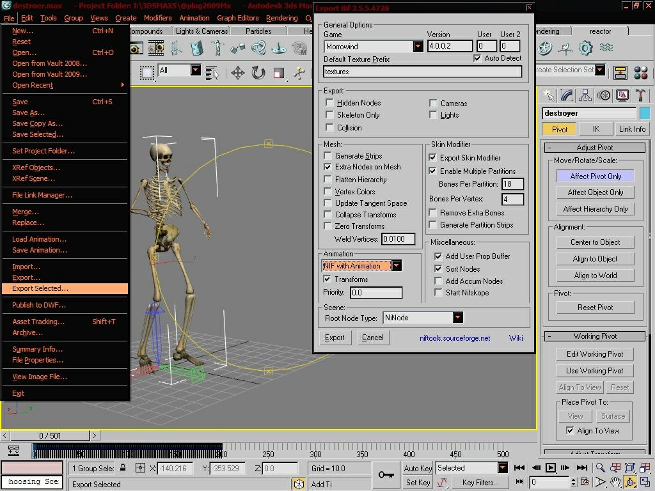The width and height of the screenshot is (655, 491).
Task: Open the Modify command panel tab
Action: 567,96
